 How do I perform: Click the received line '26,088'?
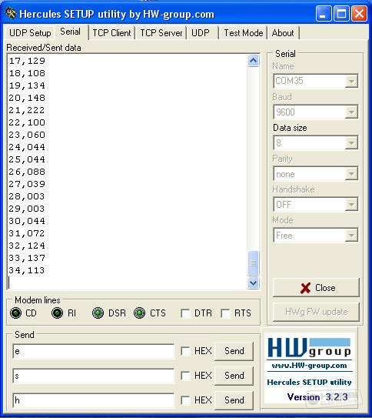[x=27, y=172]
